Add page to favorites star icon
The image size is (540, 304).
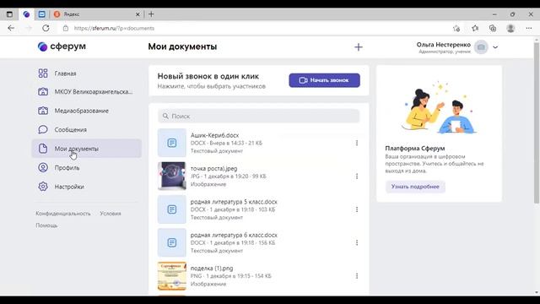coord(456,28)
